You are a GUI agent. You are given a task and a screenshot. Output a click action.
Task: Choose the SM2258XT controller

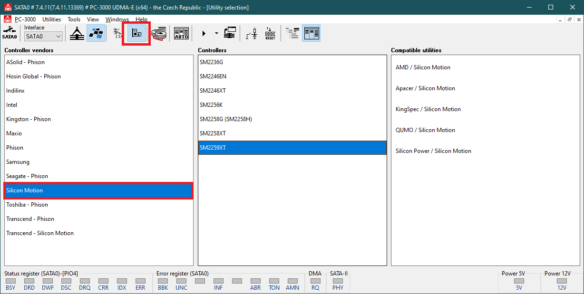[x=213, y=133]
